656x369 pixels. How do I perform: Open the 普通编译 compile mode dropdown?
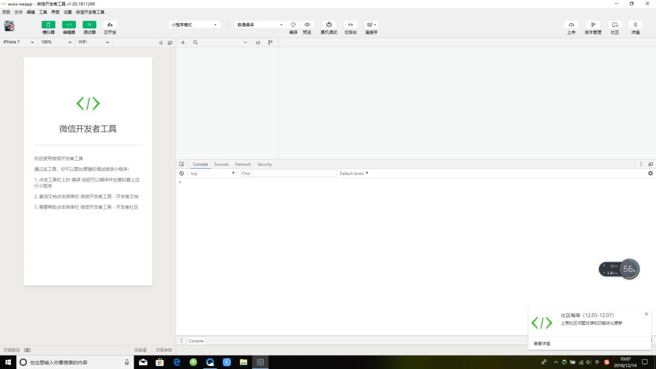tap(260, 25)
